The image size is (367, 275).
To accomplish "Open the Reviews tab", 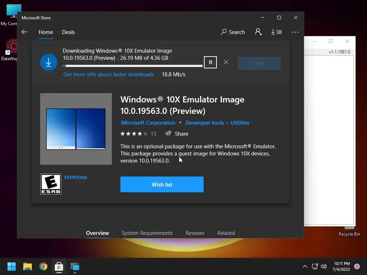I will 195,233.
